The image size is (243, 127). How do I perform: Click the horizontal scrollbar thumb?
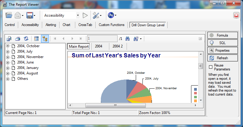(x=115, y=106)
